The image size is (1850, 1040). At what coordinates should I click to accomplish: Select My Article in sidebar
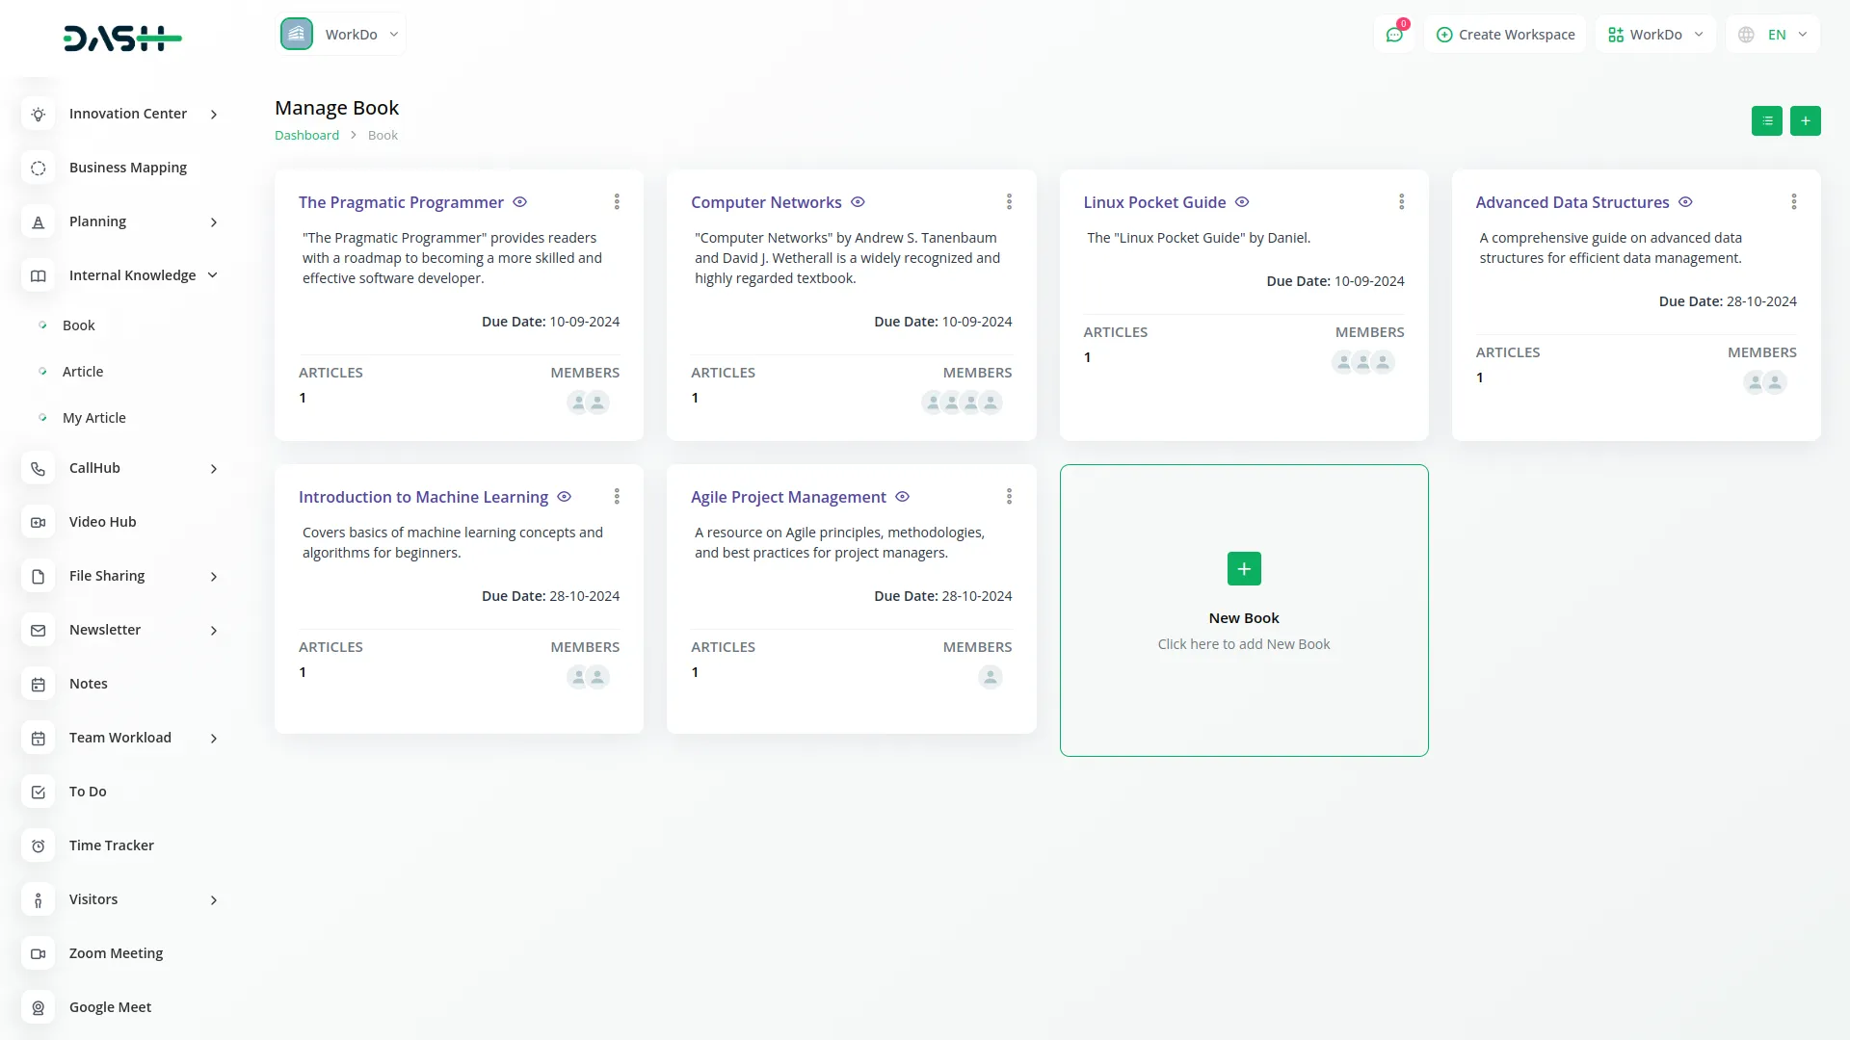[x=94, y=418]
